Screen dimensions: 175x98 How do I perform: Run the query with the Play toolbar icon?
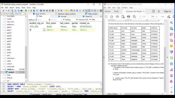(62, 11)
